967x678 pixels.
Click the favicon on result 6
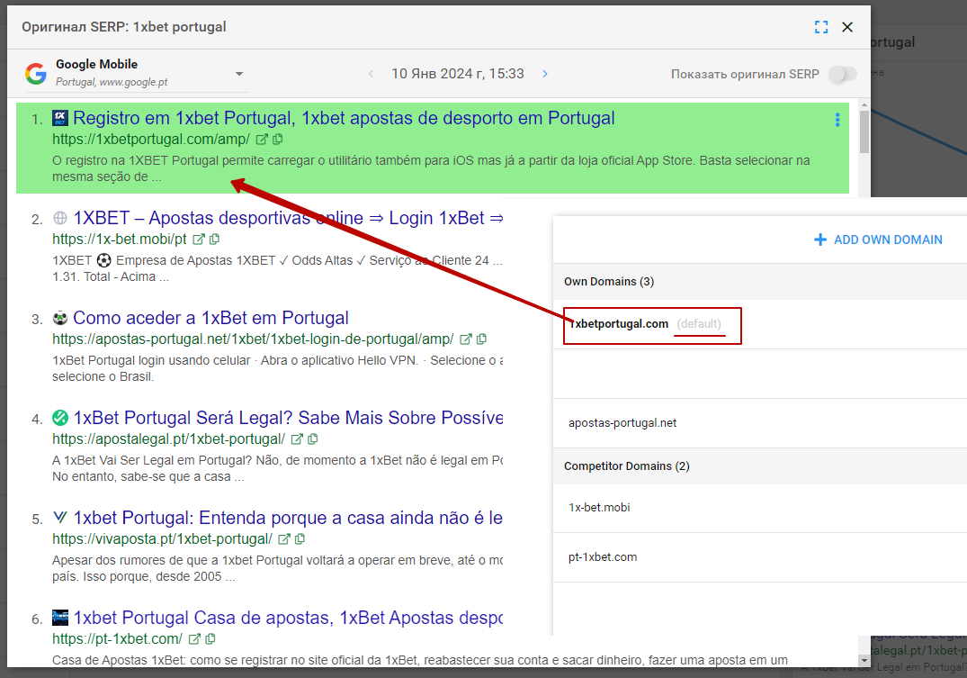60,618
